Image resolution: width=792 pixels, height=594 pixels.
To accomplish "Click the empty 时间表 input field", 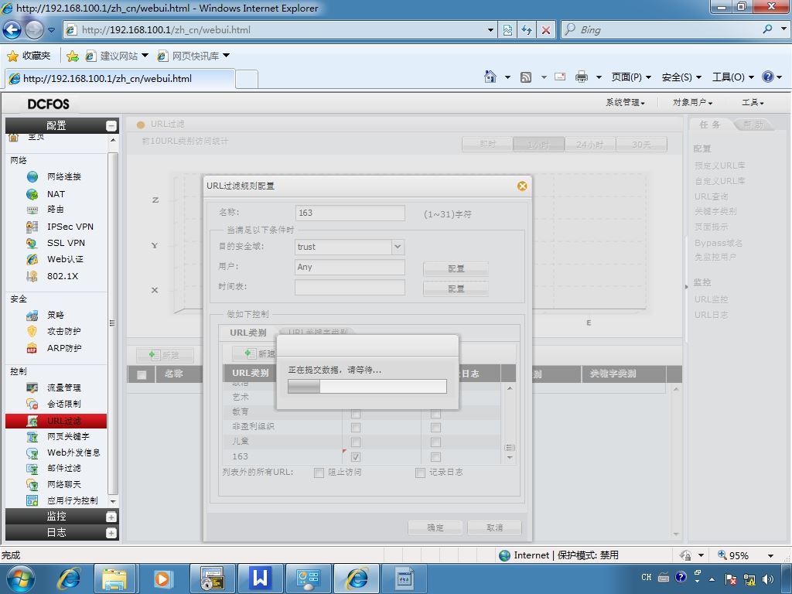I will coord(350,288).
